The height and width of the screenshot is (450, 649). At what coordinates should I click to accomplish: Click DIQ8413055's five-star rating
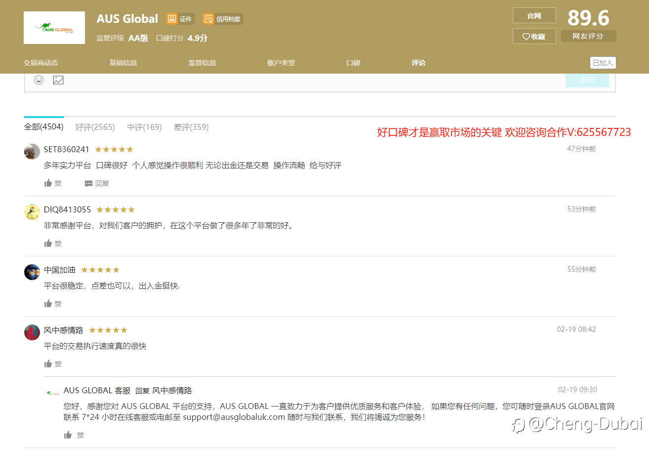tap(116, 209)
